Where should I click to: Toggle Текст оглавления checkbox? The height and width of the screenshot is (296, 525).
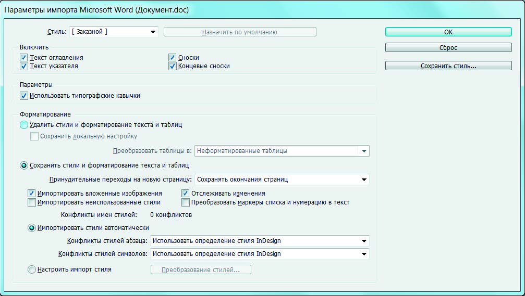click(x=23, y=57)
